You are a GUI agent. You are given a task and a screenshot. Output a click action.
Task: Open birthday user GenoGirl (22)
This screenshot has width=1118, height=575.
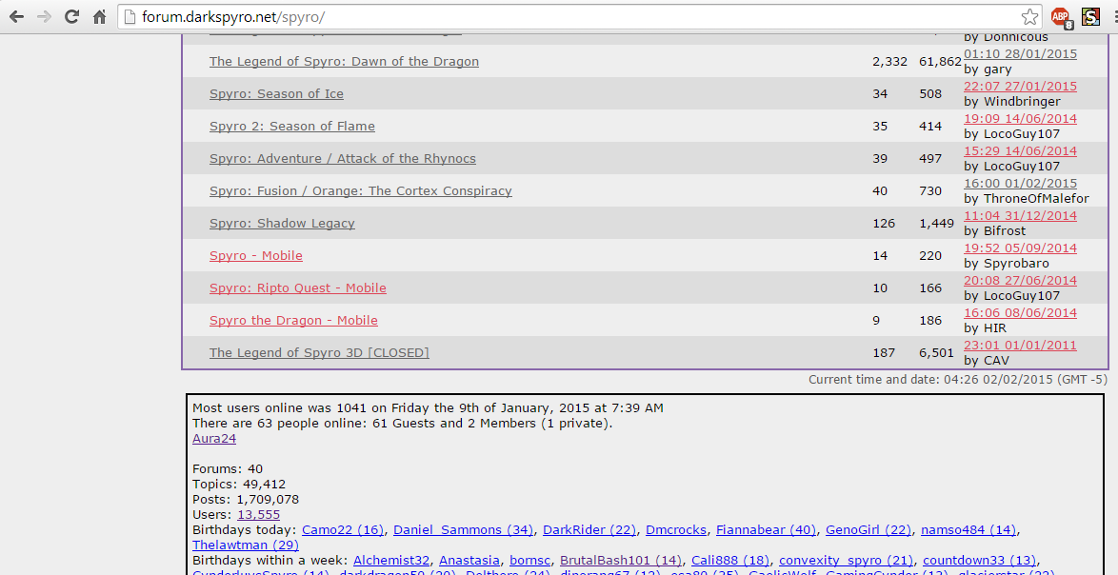coord(868,530)
